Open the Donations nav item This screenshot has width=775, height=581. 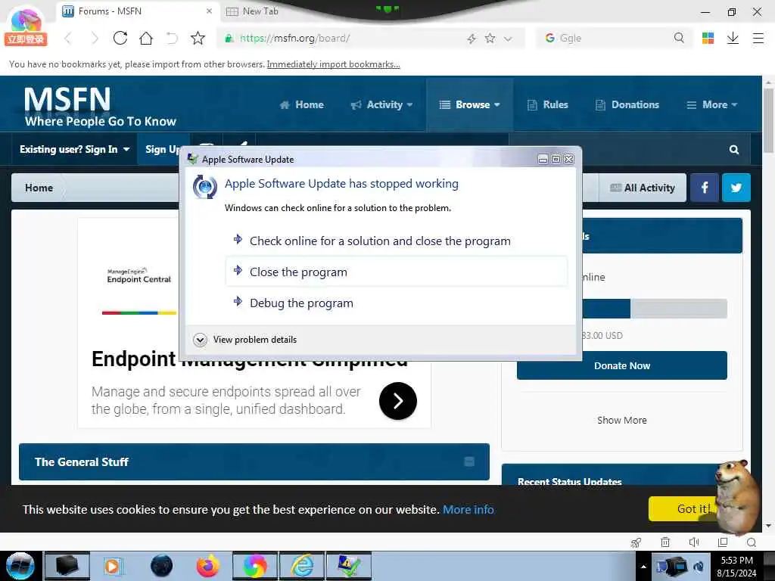pos(627,104)
